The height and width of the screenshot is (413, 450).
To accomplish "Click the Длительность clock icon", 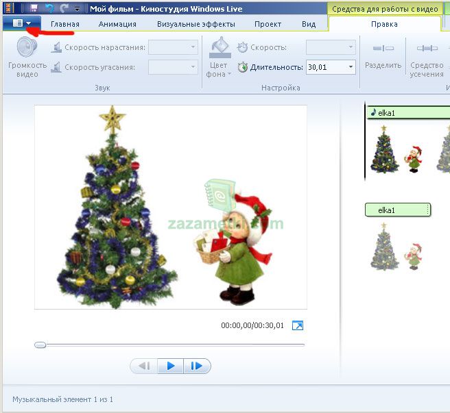I will (243, 67).
